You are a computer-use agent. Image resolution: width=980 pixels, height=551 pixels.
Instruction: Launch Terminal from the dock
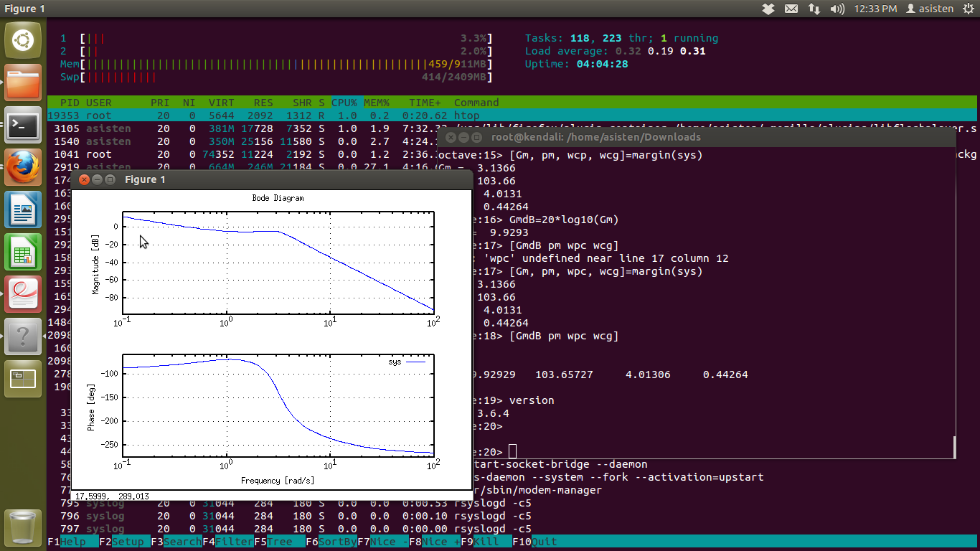(23, 126)
